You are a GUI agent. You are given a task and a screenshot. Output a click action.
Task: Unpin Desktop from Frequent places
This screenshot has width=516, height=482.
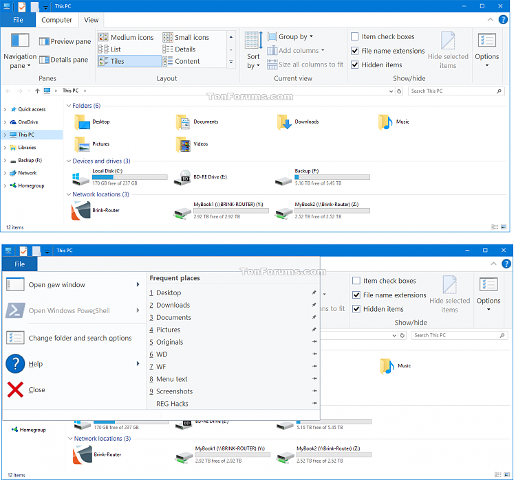(314, 292)
